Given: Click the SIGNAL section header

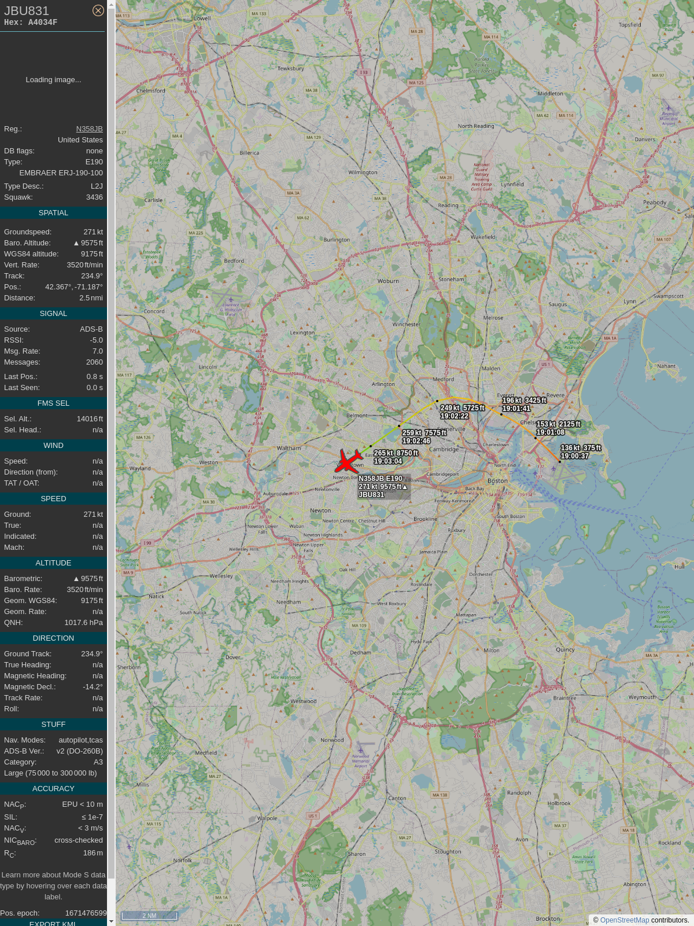Looking at the screenshot, I should 53,314.
